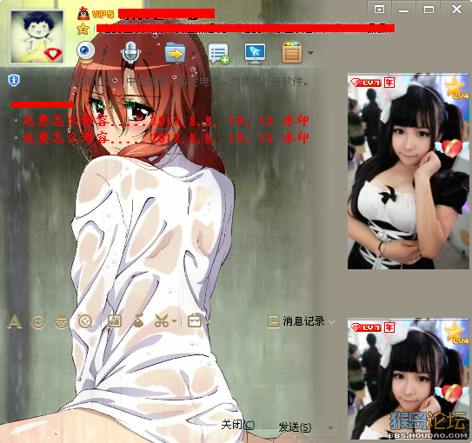View my own QQ show image at bottom
The width and height of the screenshot is (472, 443).
tap(409, 379)
